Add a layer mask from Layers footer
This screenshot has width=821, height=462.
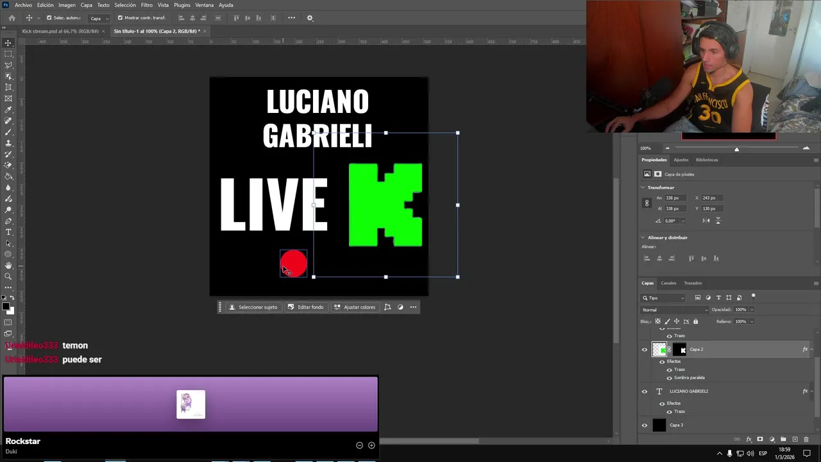pos(760,440)
